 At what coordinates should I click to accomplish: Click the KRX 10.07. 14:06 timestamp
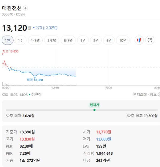click(15, 95)
